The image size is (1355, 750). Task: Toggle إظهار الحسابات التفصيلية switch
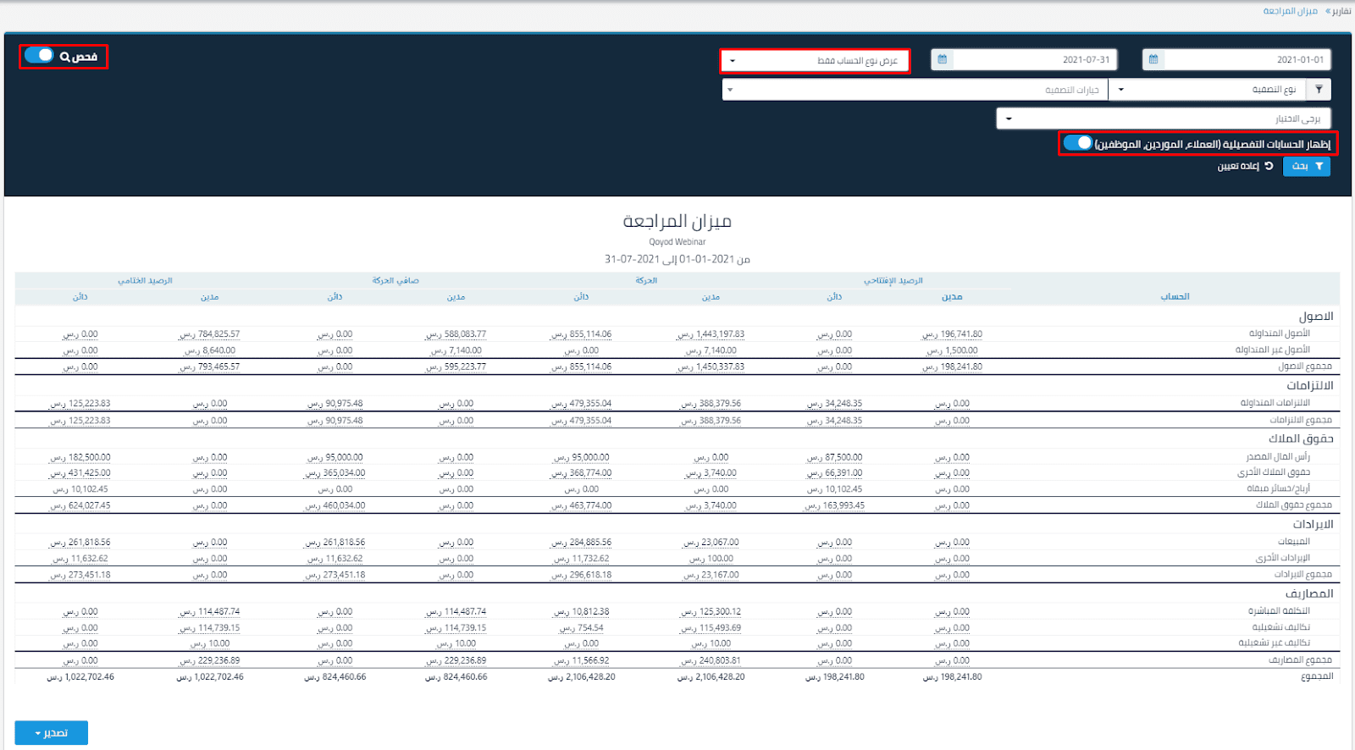pyautogui.click(x=1078, y=143)
